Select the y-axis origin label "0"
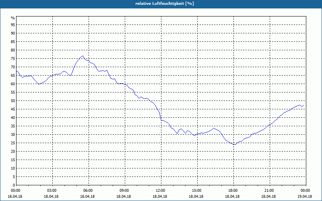 click(x=14, y=185)
